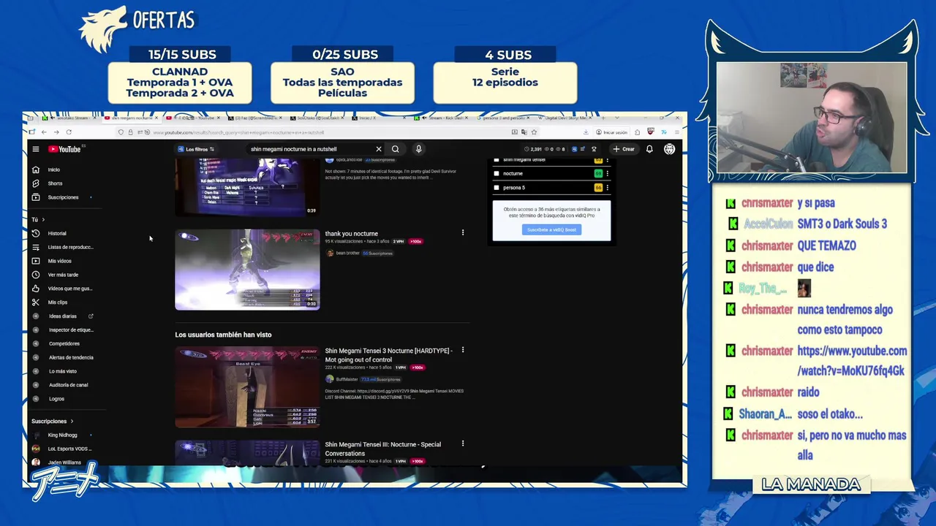Open options for persona 5 tag
936x526 pixels.
(607, 188)
